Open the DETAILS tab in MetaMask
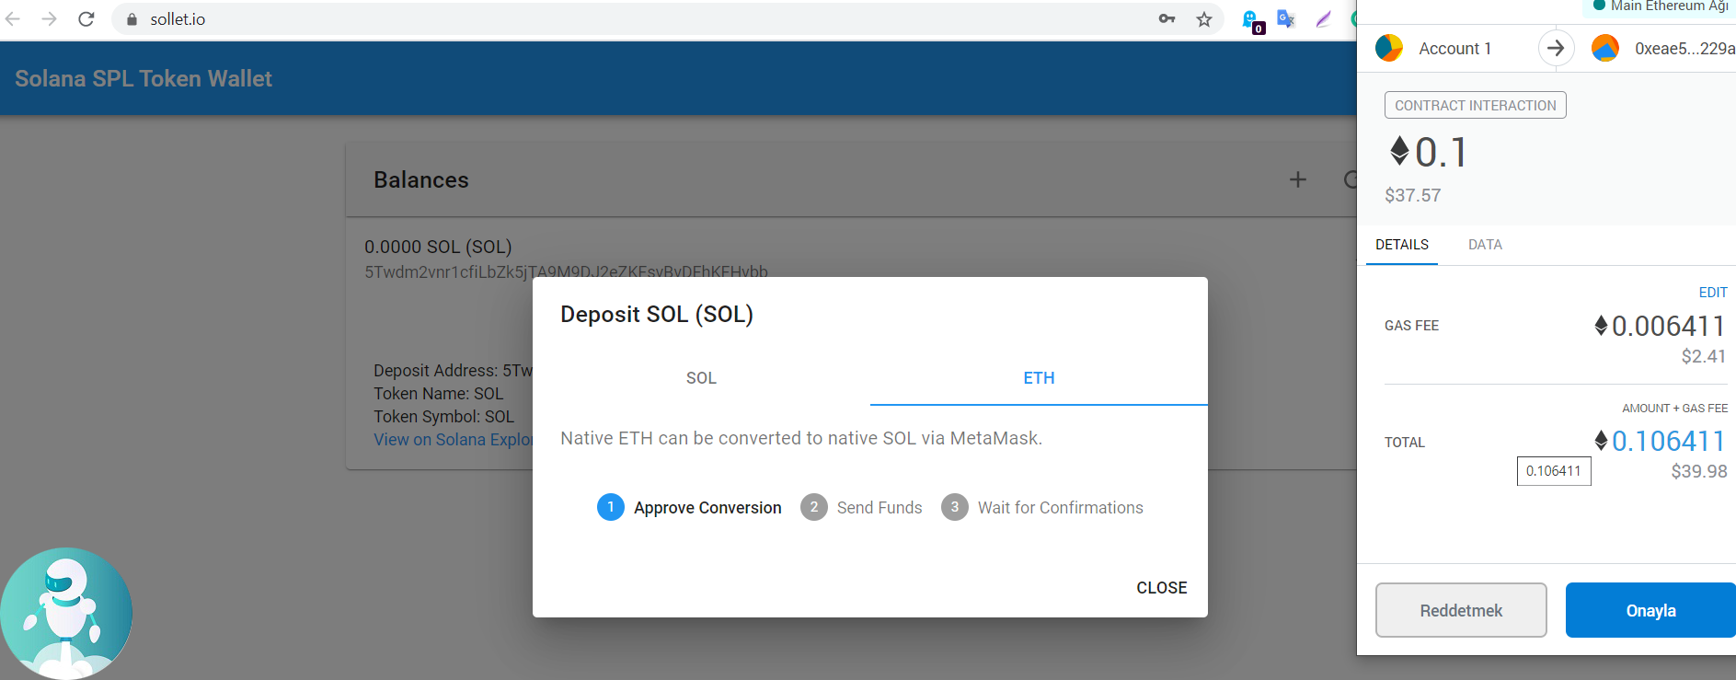1736x680 pixels. [1402, 245]
